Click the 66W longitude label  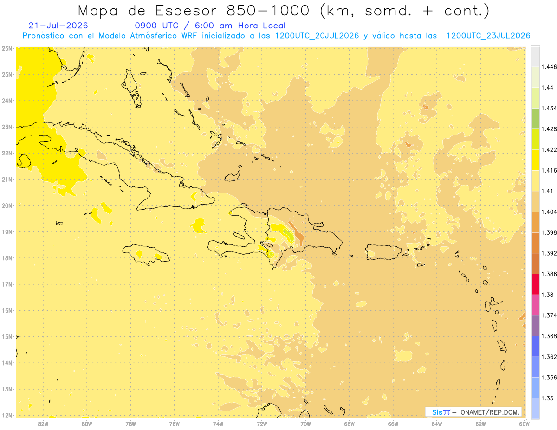click(393, 423)
